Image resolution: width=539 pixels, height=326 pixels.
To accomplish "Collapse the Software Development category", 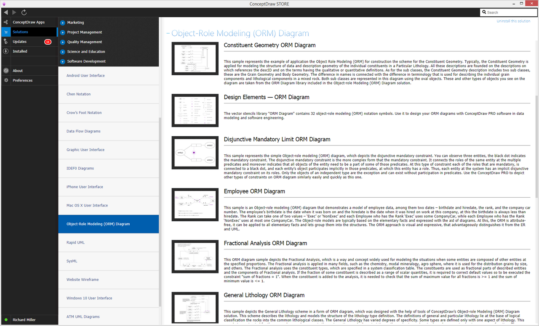I will (63, 61).
